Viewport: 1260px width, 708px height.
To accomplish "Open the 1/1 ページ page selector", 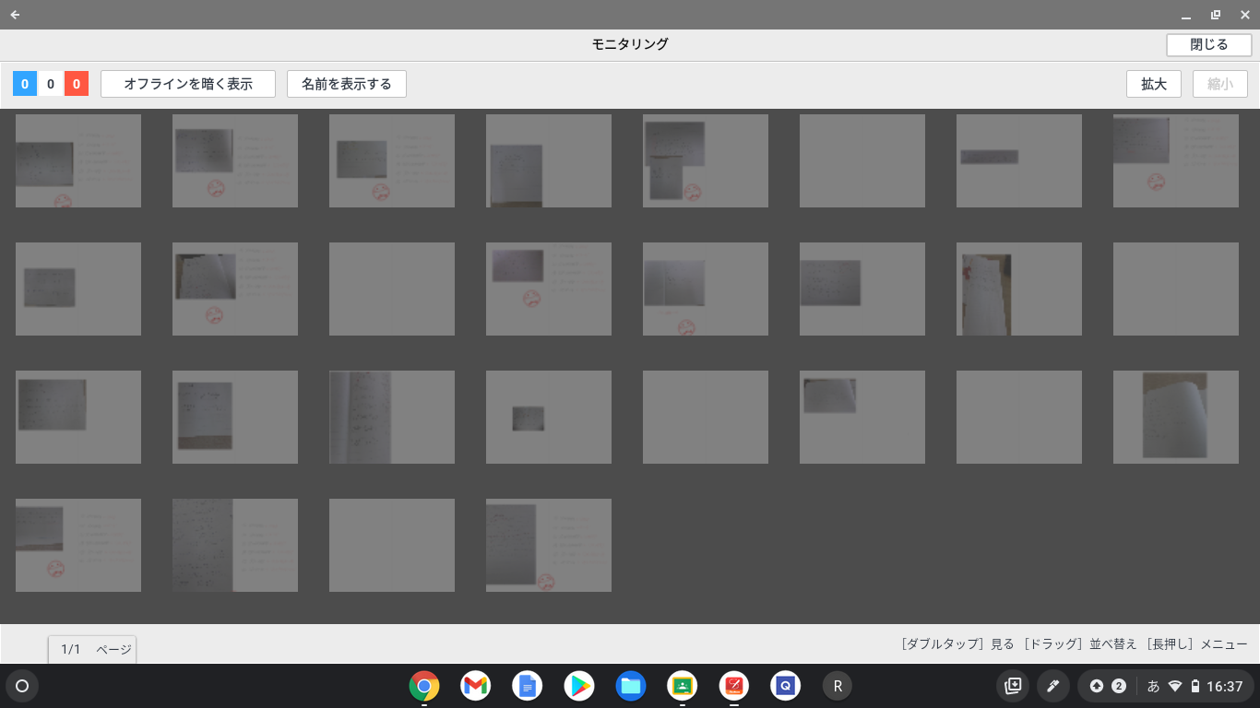I will point(92,649).
